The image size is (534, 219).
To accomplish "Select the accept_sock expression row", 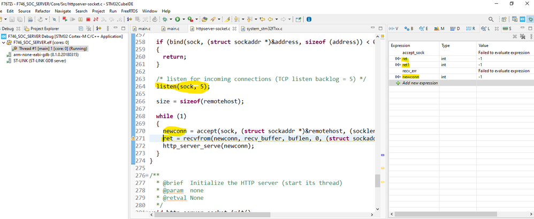I will coord(461,53).
